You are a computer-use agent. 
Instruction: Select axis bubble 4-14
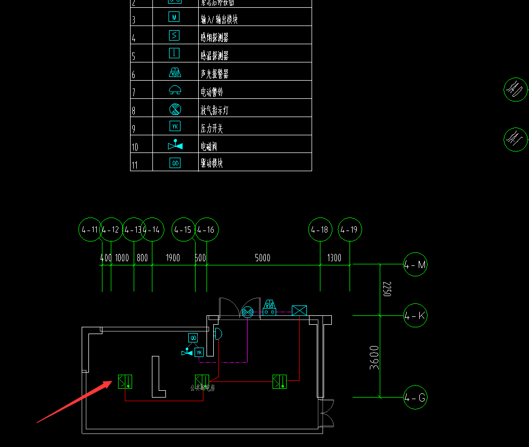click(x=152, y=229)
